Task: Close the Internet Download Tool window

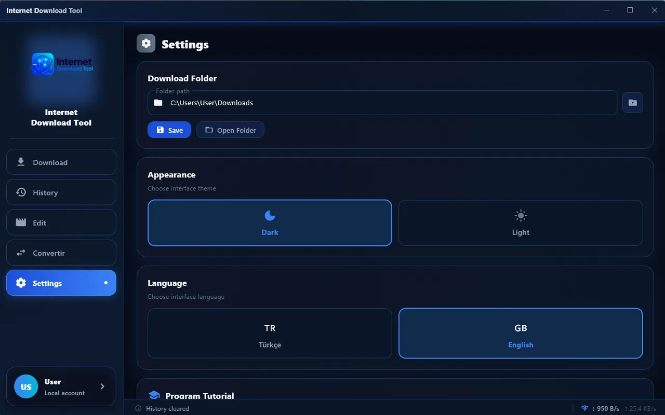Action: 654,10
